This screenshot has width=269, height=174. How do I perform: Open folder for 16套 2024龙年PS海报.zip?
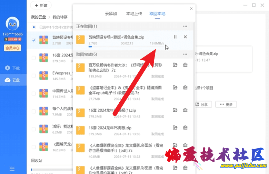coord(175,128)
